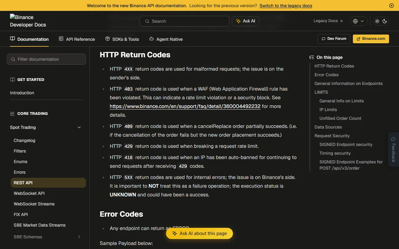Expand the SBE Schemas chevron

pyautogui.click(x=79, y=237)
